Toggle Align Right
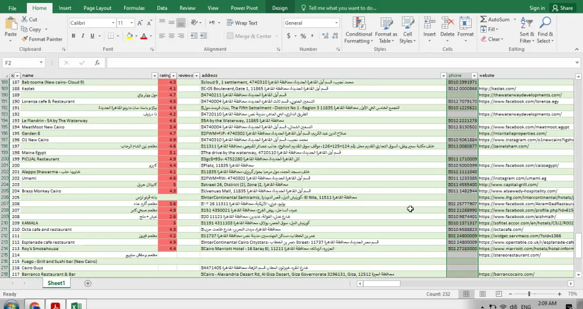The width and height of the screenshot is (583, 309). click(181, 36)
